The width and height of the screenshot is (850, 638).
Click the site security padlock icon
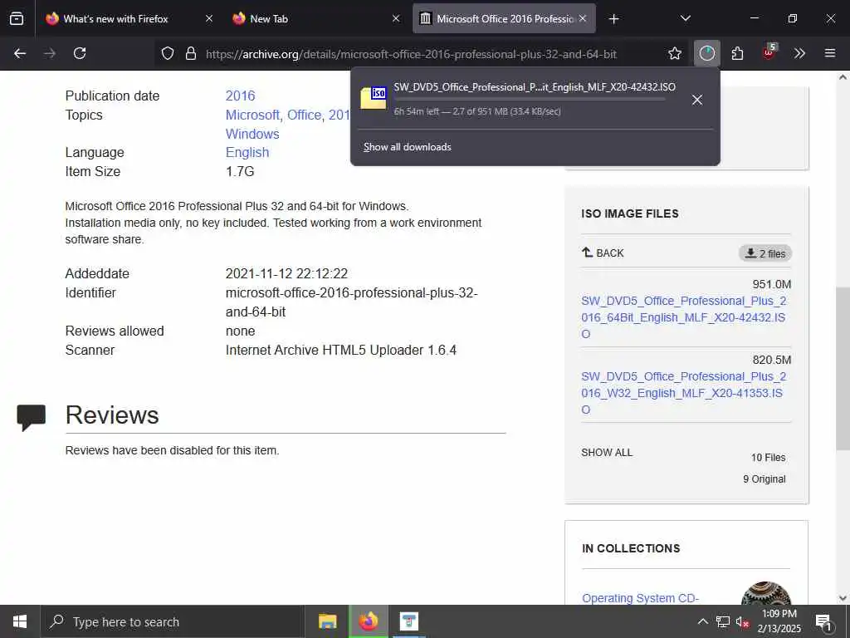(191, 53)
